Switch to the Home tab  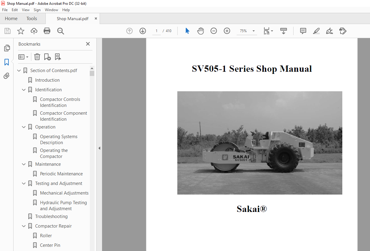click(x=11, y=19)
